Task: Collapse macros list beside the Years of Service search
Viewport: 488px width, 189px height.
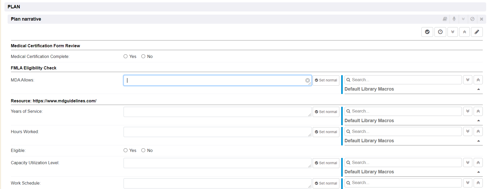Action: (478, 111)
